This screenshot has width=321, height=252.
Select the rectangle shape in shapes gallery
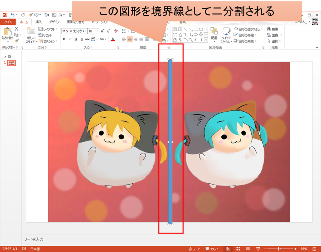[196, 29]
